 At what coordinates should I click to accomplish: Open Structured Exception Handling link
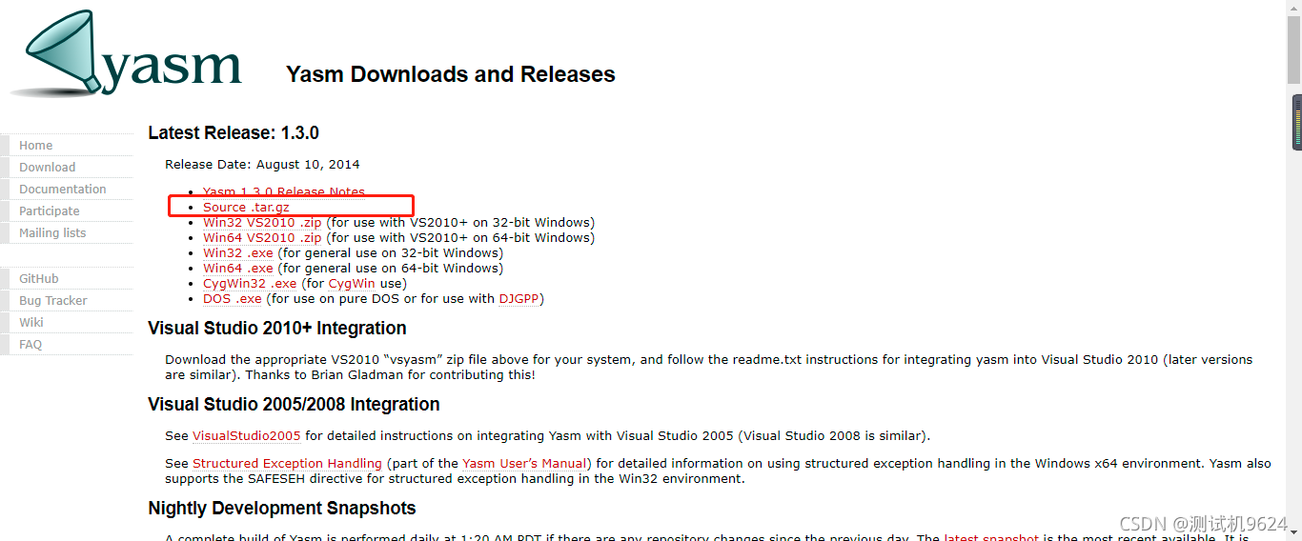point(287,464)
